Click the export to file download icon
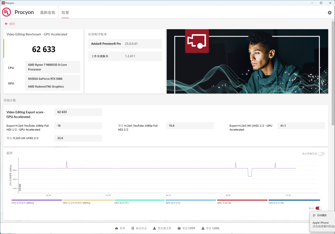 [154, 228]
